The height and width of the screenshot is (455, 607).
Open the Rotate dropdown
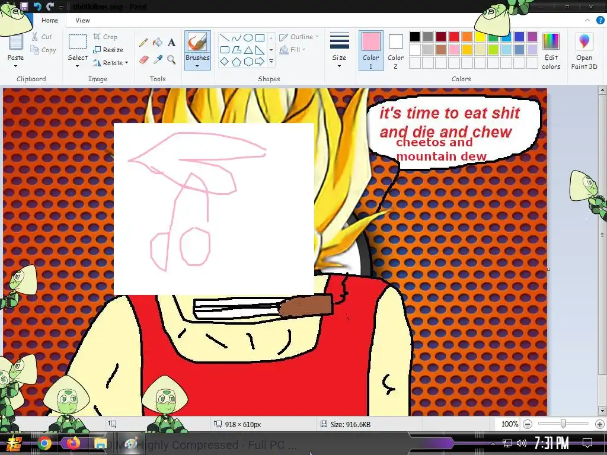pos(111,63)
